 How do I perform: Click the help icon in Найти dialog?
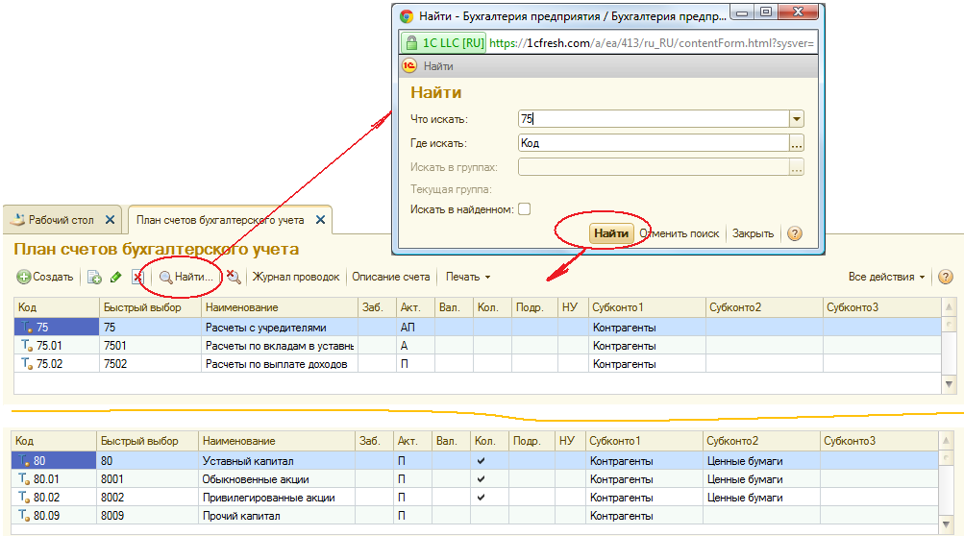pos(794,233)
